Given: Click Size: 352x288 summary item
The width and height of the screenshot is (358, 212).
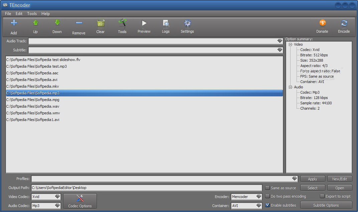Looking at the screenshot, I should 312,60.
